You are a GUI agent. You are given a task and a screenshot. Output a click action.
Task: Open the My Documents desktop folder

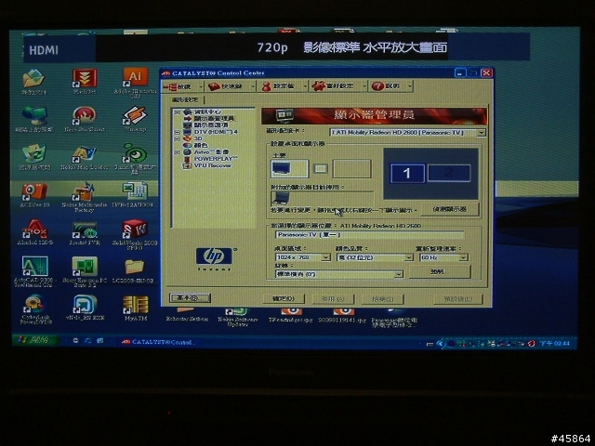pos(33,82)
